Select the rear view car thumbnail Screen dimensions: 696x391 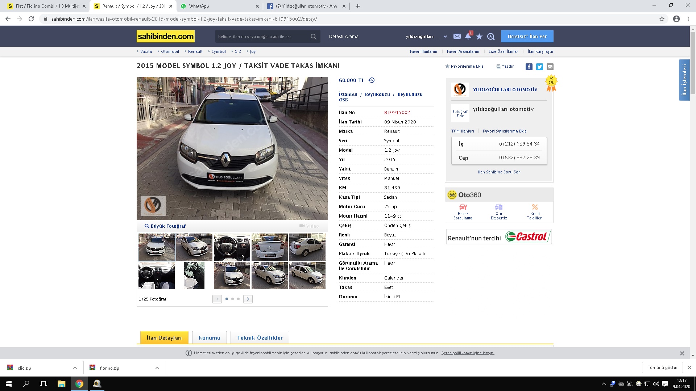(270, 247)
